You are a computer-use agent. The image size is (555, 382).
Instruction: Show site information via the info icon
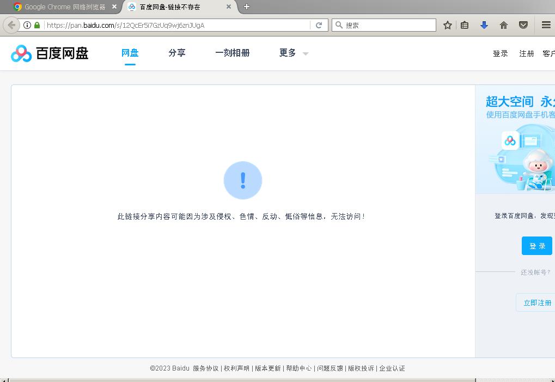[27, 25]
